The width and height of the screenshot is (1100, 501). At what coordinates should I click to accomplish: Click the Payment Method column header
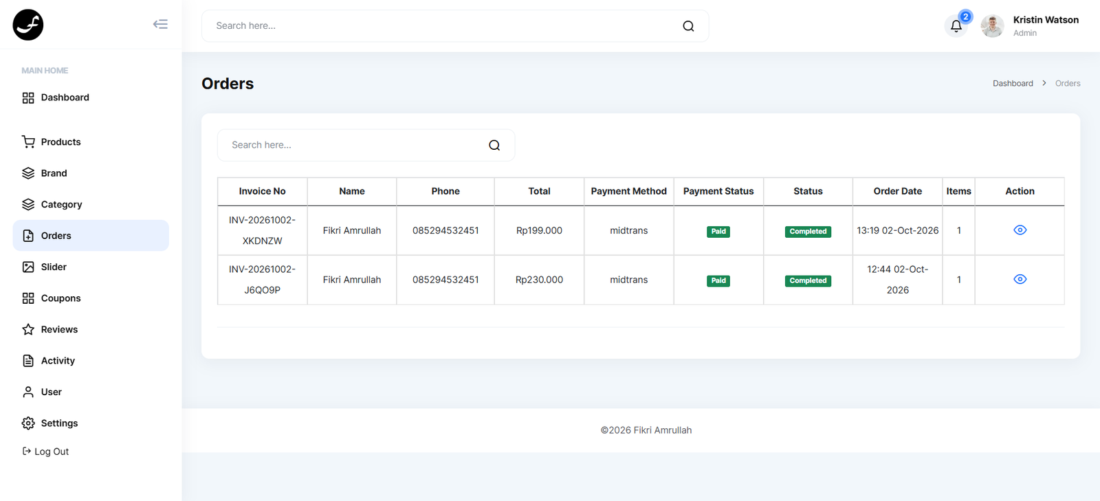pyautogui.click(x=628, y=191)
